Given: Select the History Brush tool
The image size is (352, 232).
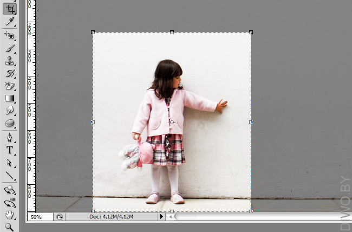Looking at the screenshot, I should pyautogui.click(x=10, y=73).
